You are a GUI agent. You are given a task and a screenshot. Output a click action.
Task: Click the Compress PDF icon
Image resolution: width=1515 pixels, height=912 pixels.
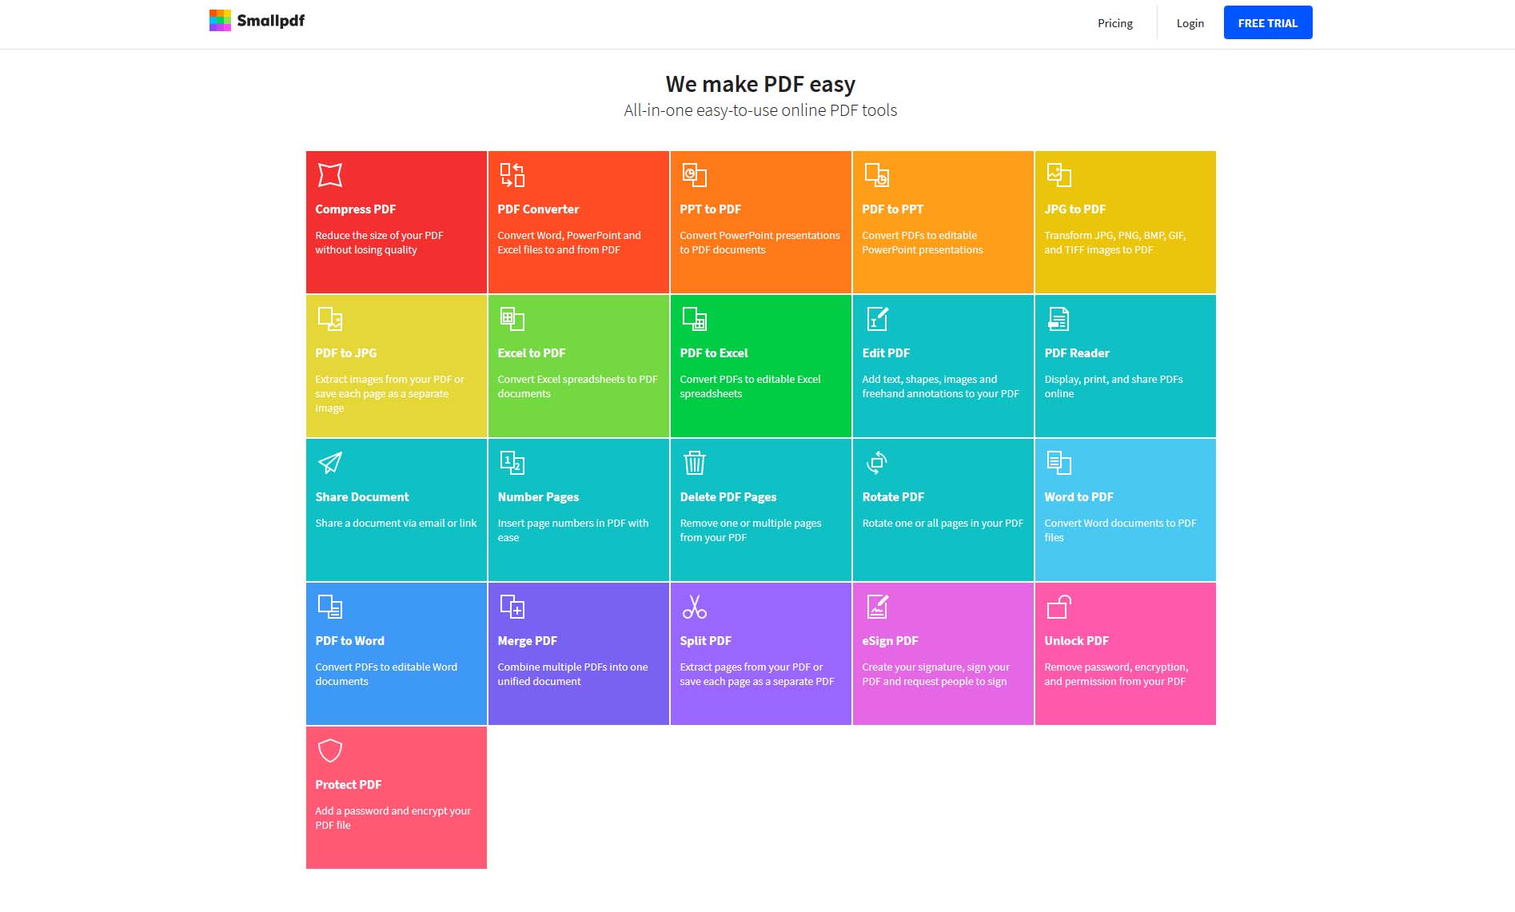(330, 175)
